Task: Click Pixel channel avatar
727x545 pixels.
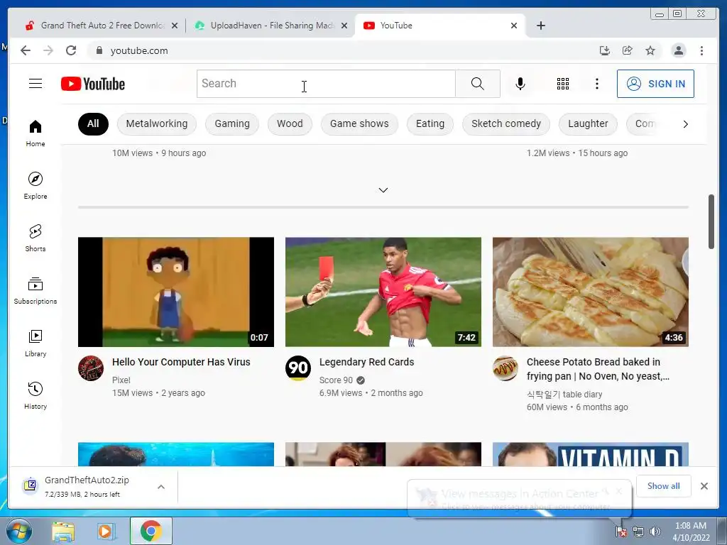Action: 90,368
